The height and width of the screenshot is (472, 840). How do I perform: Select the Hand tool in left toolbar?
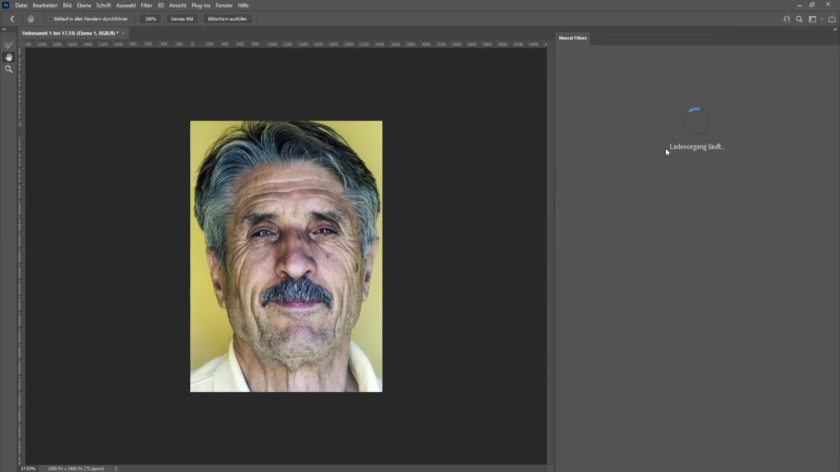(x=8, y=57)
